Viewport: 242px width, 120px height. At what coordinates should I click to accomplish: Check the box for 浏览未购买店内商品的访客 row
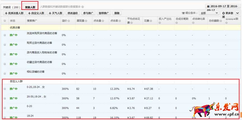coord(5,35)
